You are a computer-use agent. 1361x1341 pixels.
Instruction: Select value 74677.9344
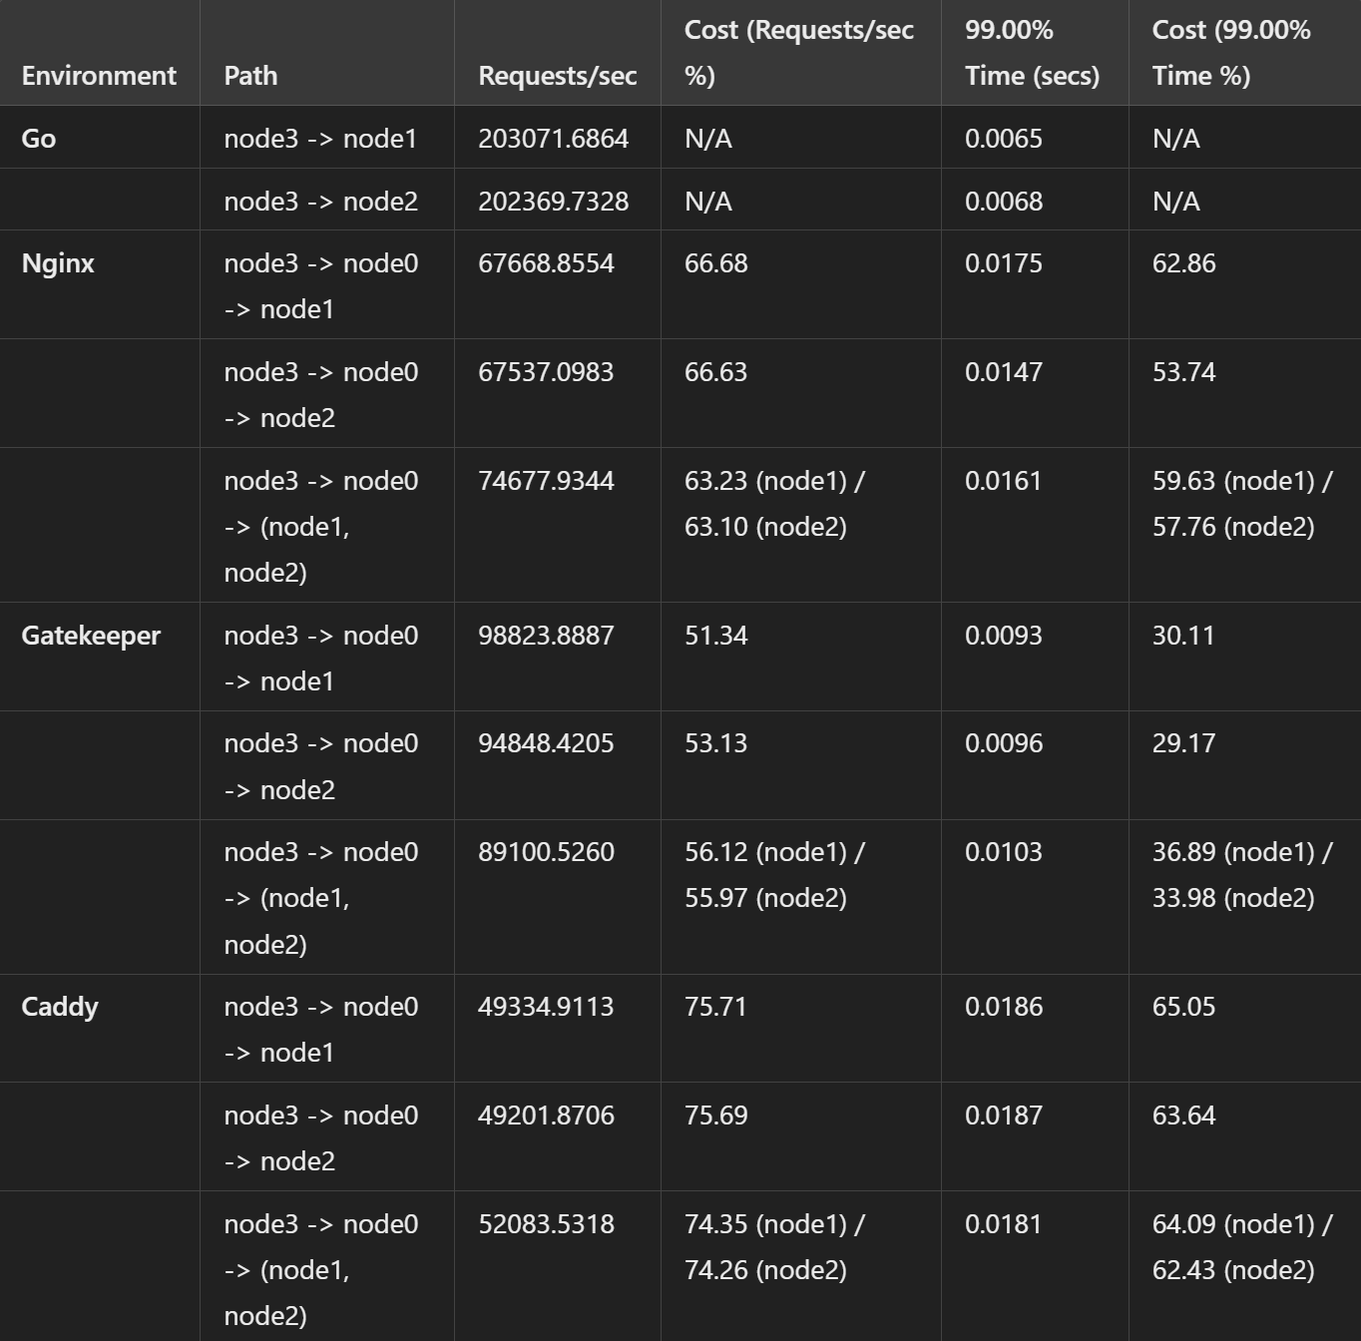click(x=546, y=481)
